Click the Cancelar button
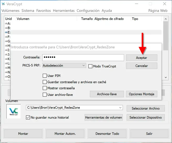Viewport: 172px width, 143px height. (142, 66)
